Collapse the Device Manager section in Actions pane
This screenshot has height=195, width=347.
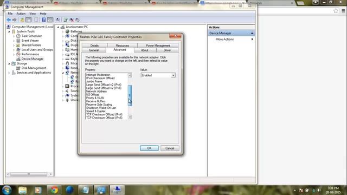pos(252,33)
